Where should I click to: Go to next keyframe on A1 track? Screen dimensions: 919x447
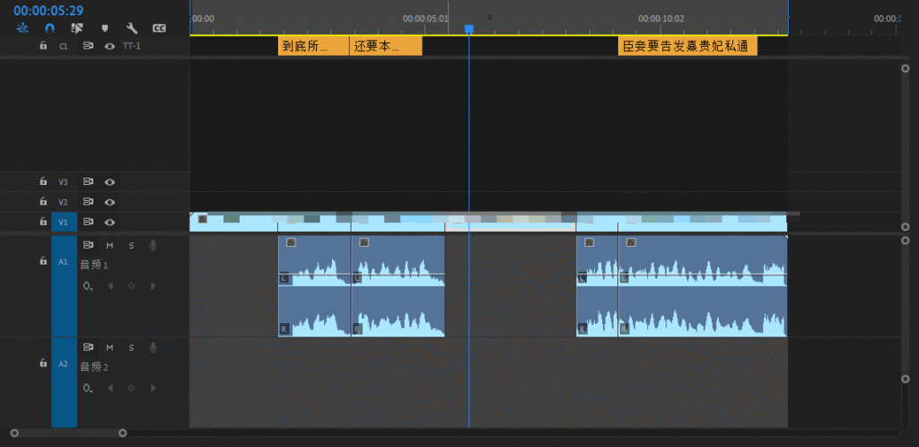click(153, 285)
